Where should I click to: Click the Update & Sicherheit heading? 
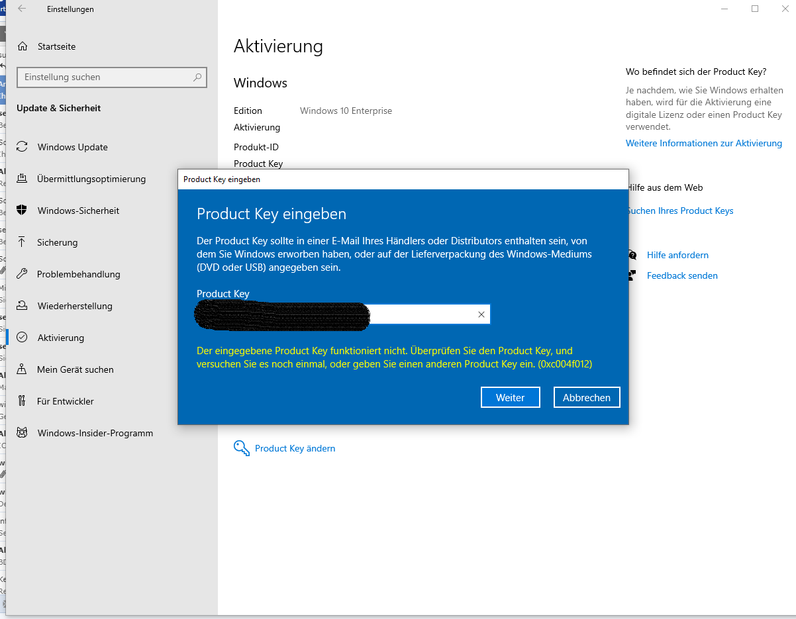59,108
